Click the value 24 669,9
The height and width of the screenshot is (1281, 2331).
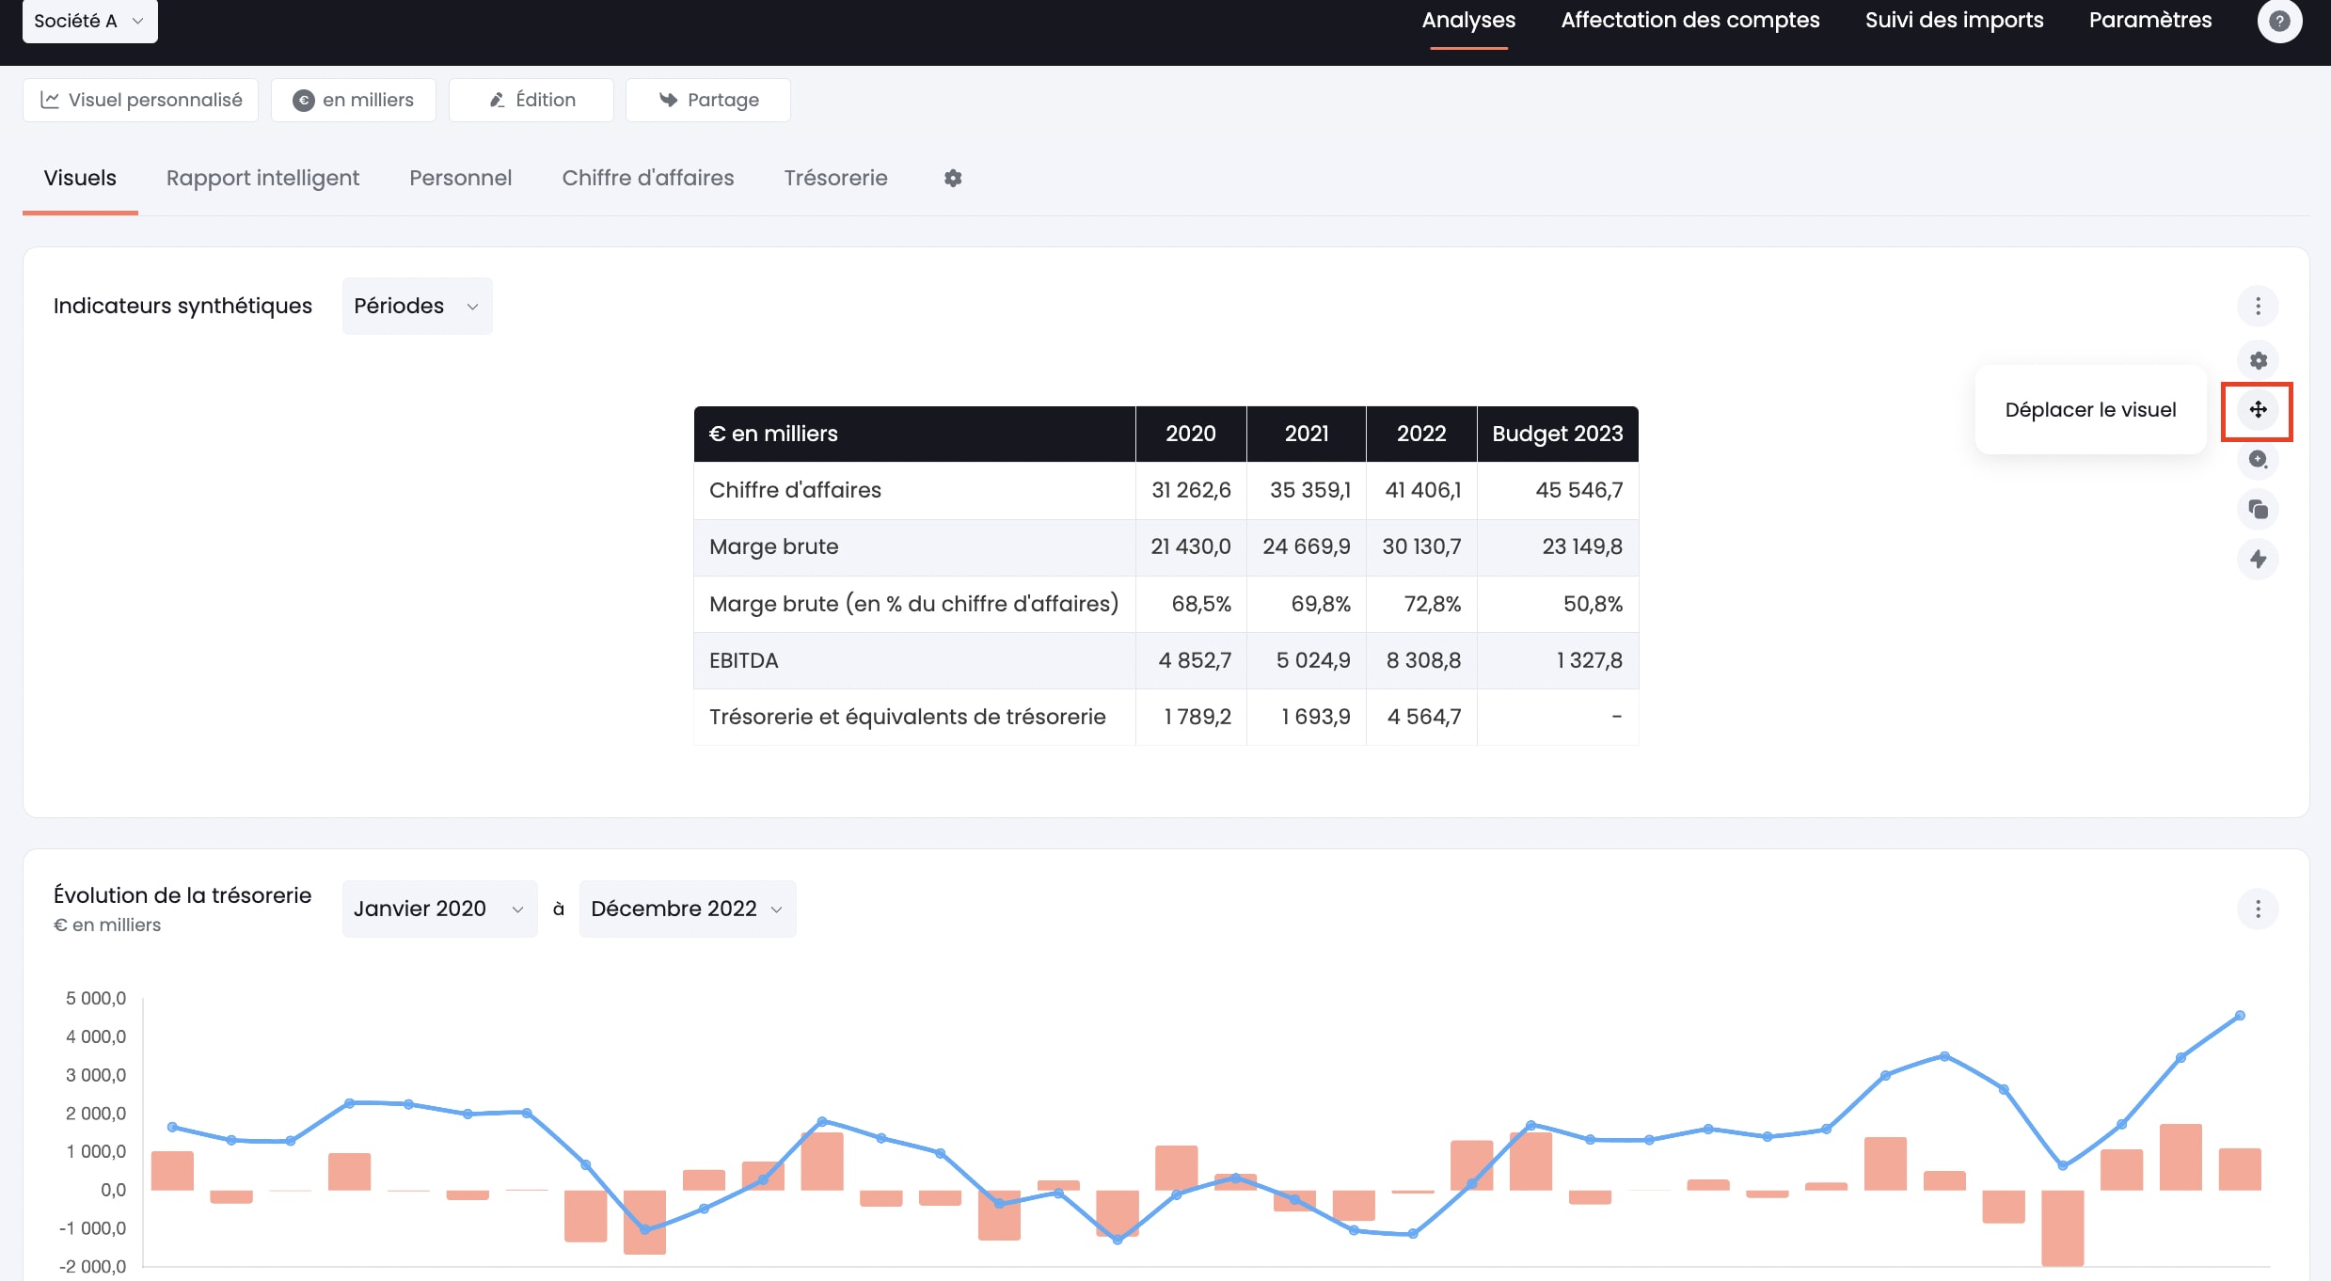point(1306,546)
